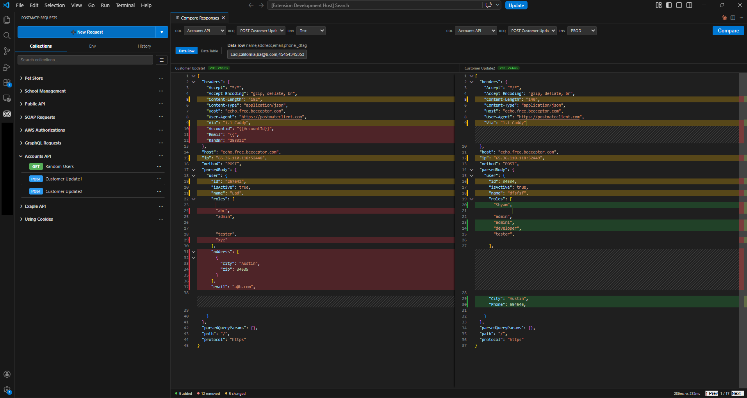Go back with the navigation arrow

(x=251, y=5)
